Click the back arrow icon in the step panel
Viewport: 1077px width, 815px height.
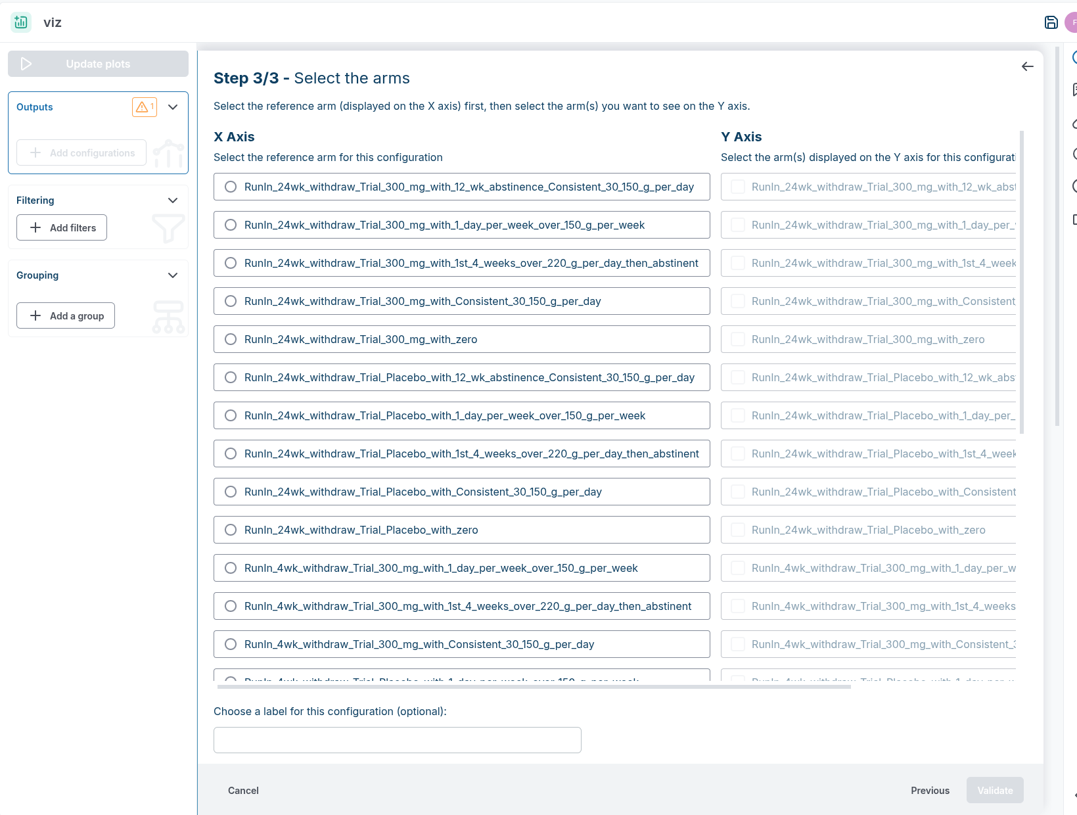(1027, 66)
